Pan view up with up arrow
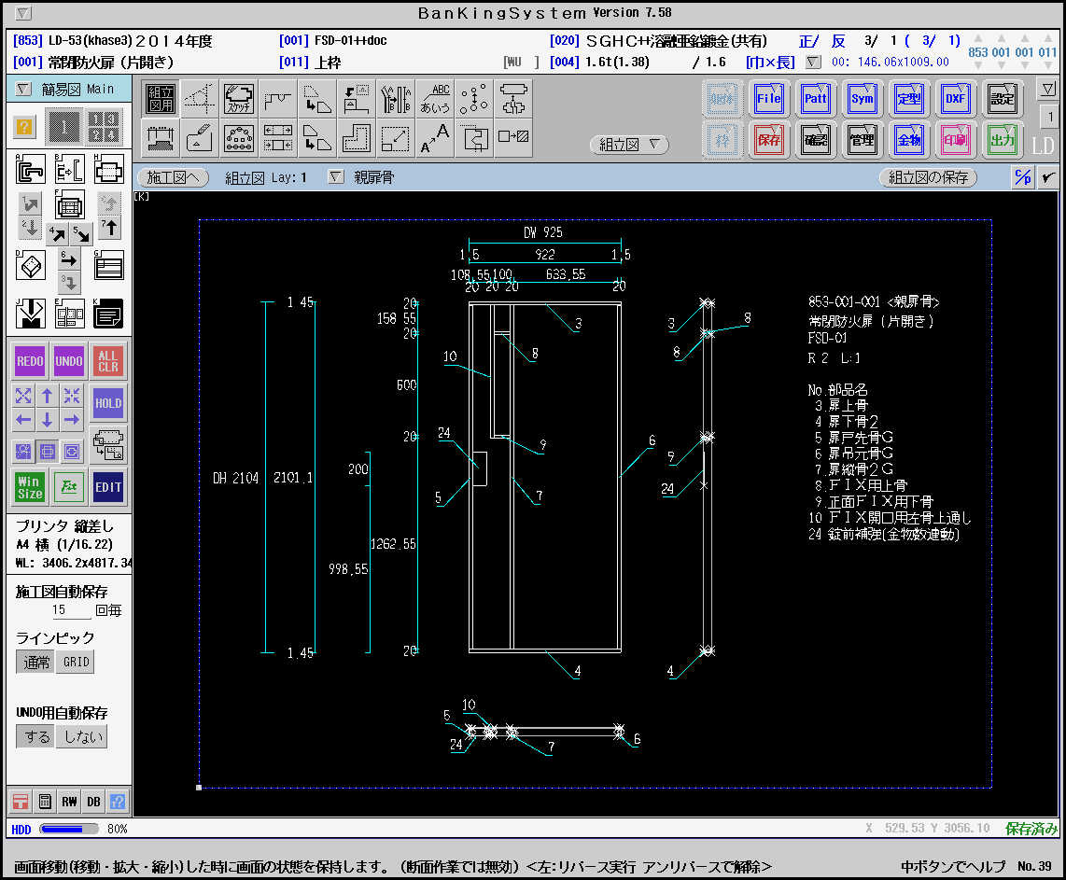The image size is (1066, 880). (47, 395)
